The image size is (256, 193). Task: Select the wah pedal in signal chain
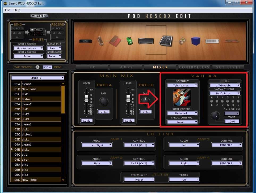click(x=100, y=41)
